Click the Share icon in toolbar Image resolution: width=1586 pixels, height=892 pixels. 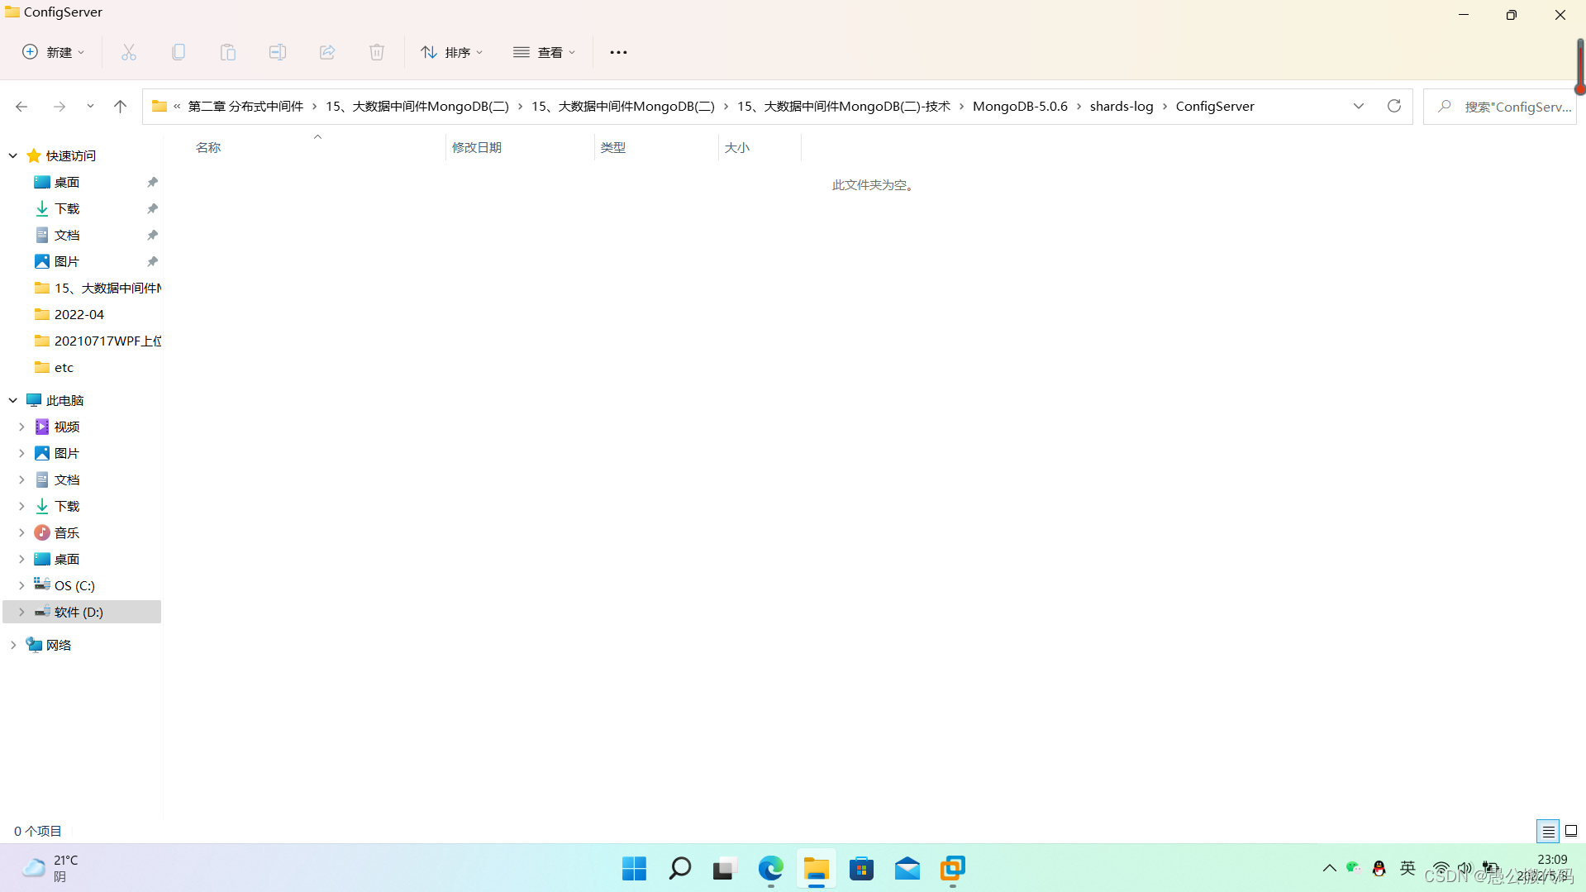click(x=327, y=51)
